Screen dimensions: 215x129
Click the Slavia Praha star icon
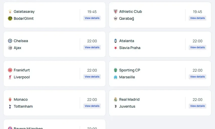[x=115, y=48]
